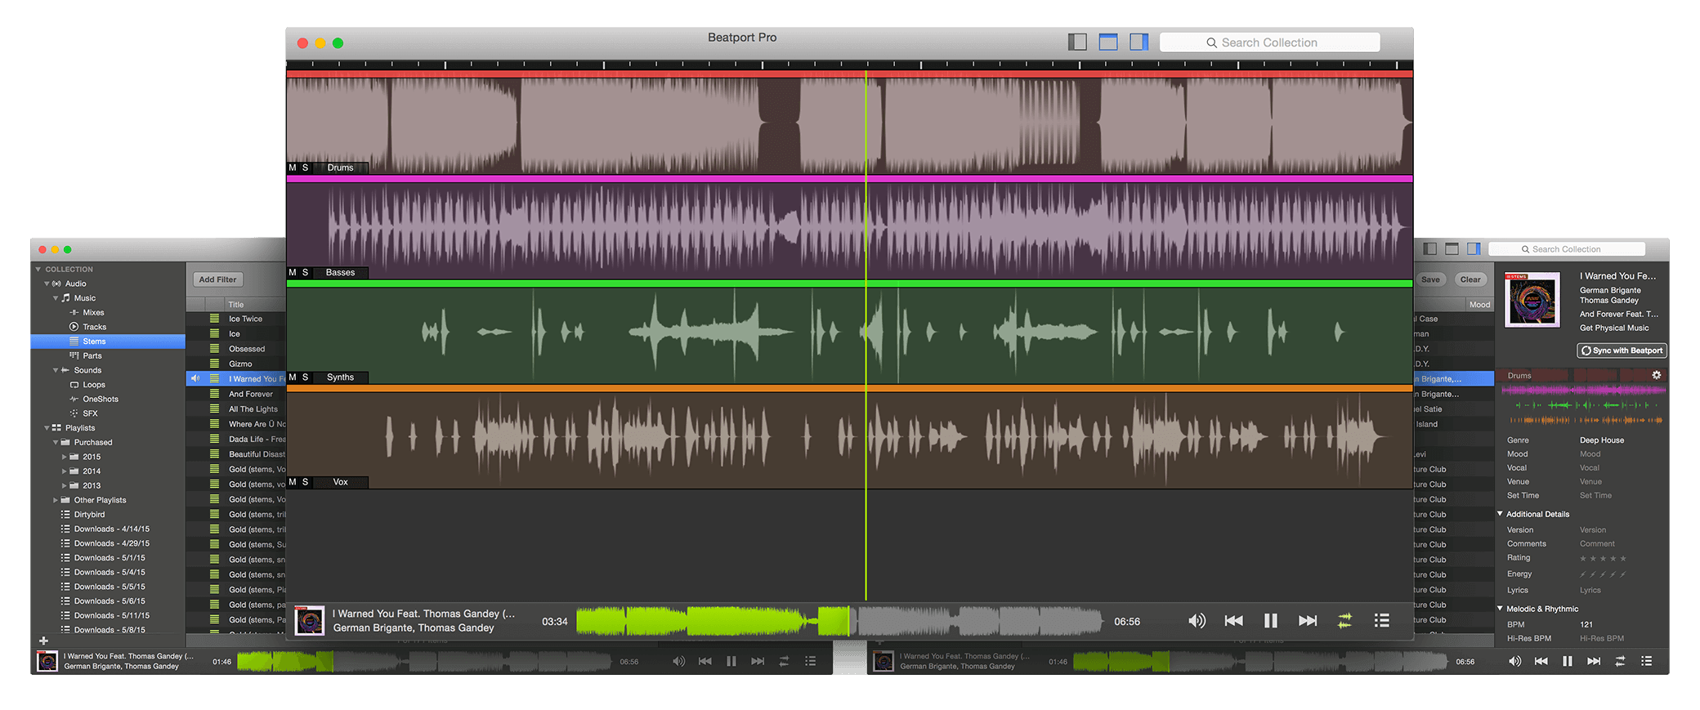Pause playback in right back window player
The height and width of the screenshot is (710, 1700).
point(1567,661)
